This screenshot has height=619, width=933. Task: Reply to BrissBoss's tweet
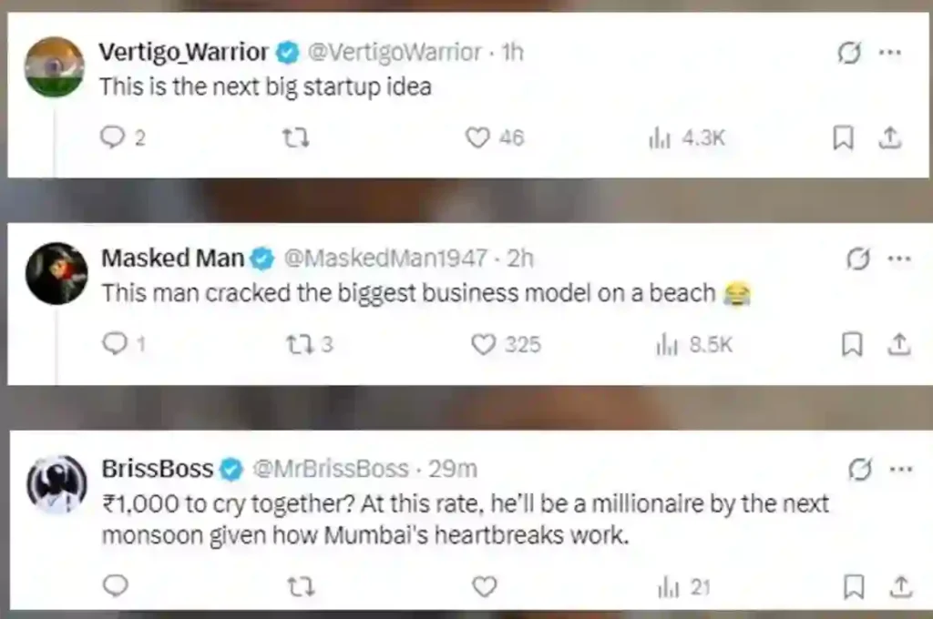(115, 586)
